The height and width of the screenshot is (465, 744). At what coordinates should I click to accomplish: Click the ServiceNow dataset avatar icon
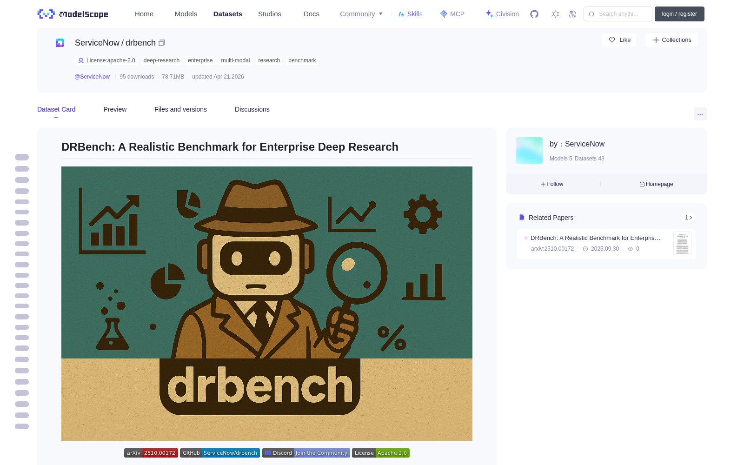(60, 43)
